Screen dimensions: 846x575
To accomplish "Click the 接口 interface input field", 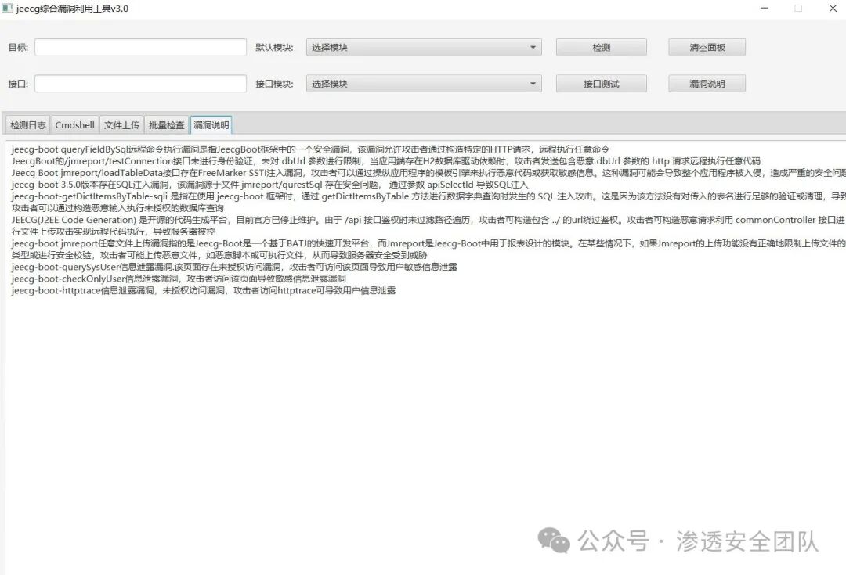I will [140, 84].
